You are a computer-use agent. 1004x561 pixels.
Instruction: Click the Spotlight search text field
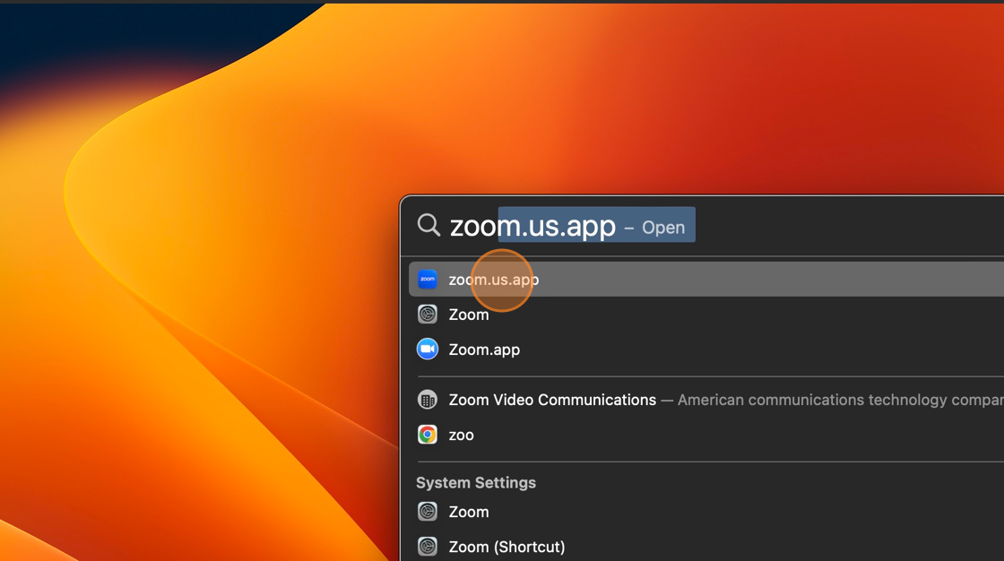pyautogui.click(x=726, y=226)
